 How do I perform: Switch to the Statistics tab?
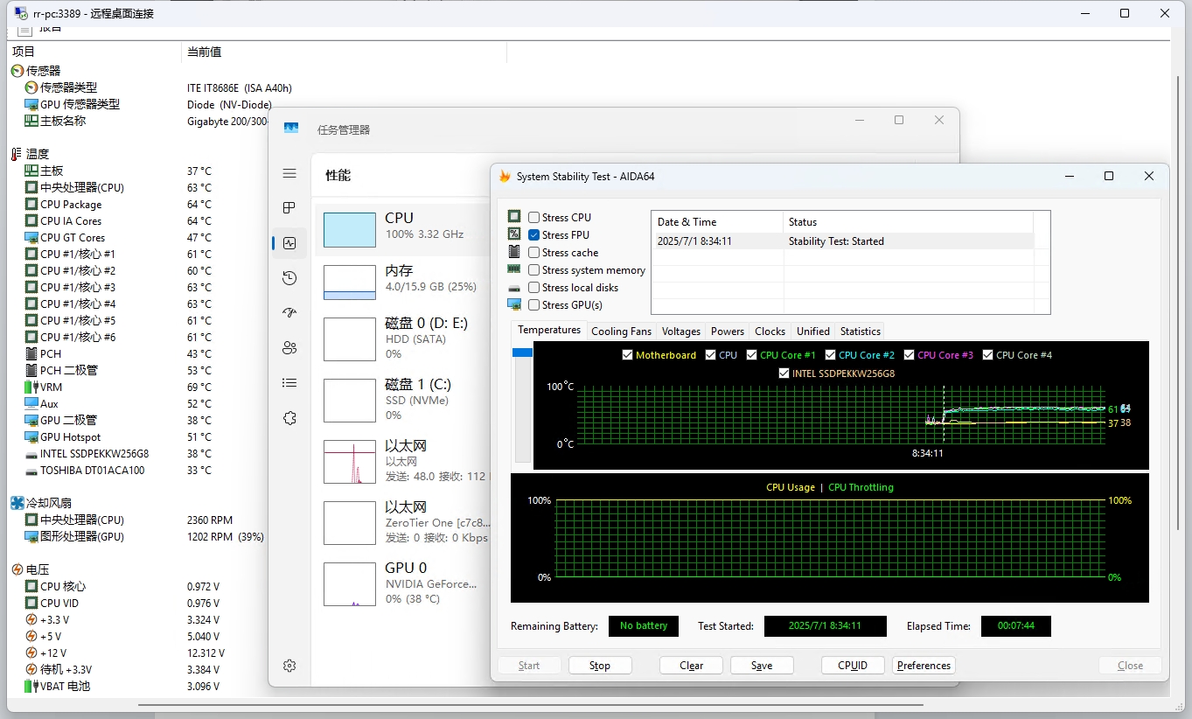[x=861, y=332]
